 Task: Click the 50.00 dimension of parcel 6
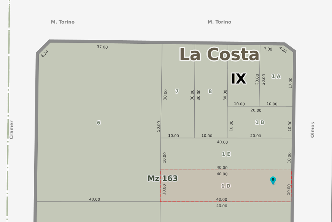tap(159, 126)
